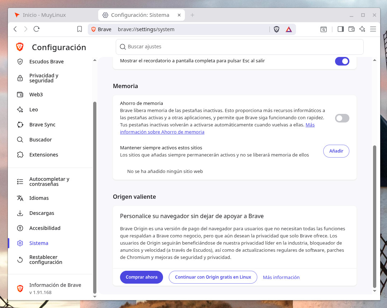Open the Leo AI sparkle icon in the toolbar
This screenshot has height=308, width=387.
pos(362,29)
